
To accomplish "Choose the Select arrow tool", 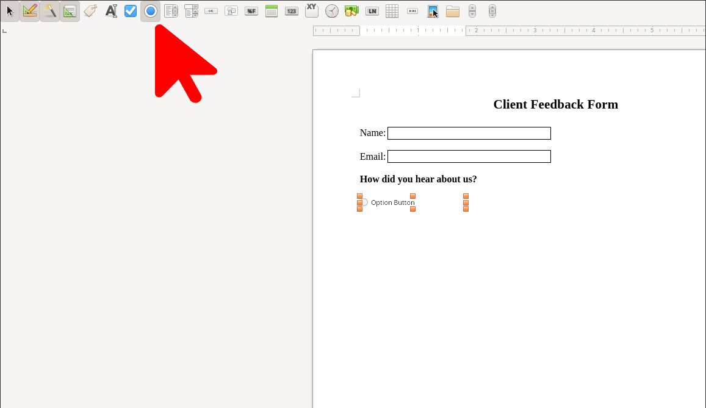I will point(10,11).
